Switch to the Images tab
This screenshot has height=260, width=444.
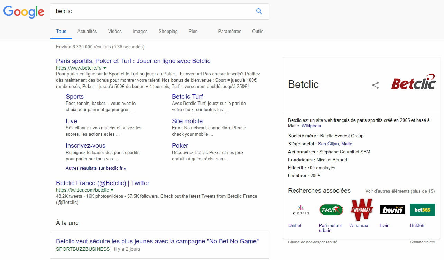coord(140,31)
